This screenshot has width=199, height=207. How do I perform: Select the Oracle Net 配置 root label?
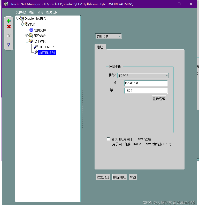coord(35,19)
